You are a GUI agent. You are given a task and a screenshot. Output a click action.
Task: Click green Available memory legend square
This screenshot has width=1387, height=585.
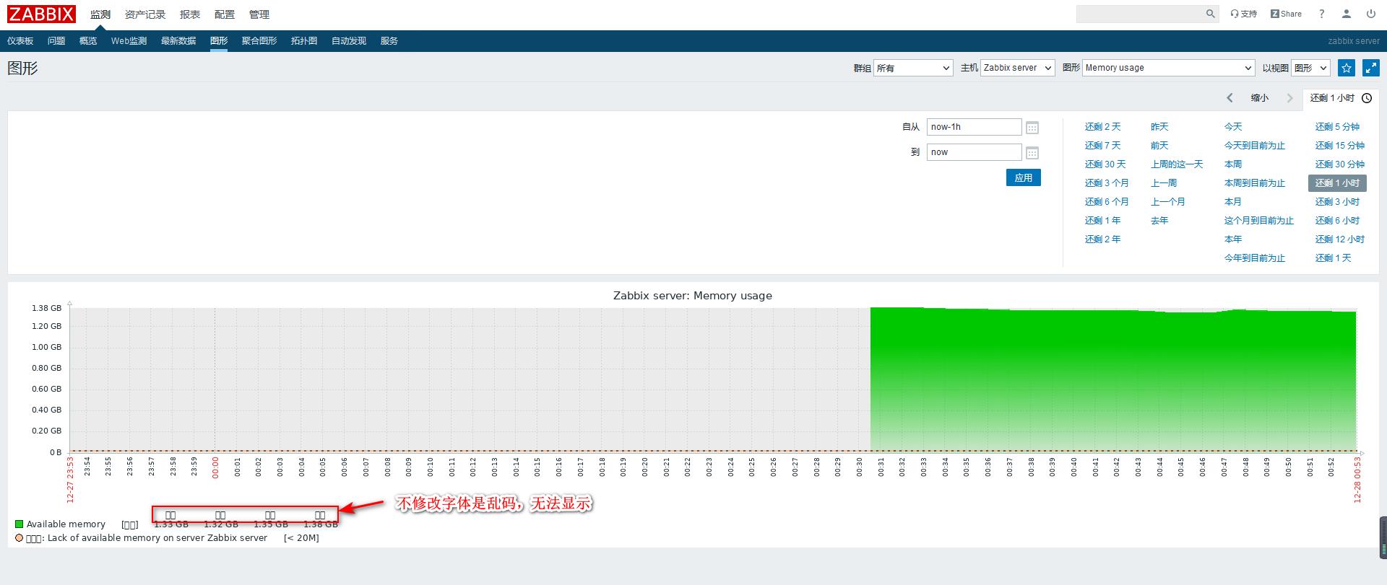coord(19,524)
